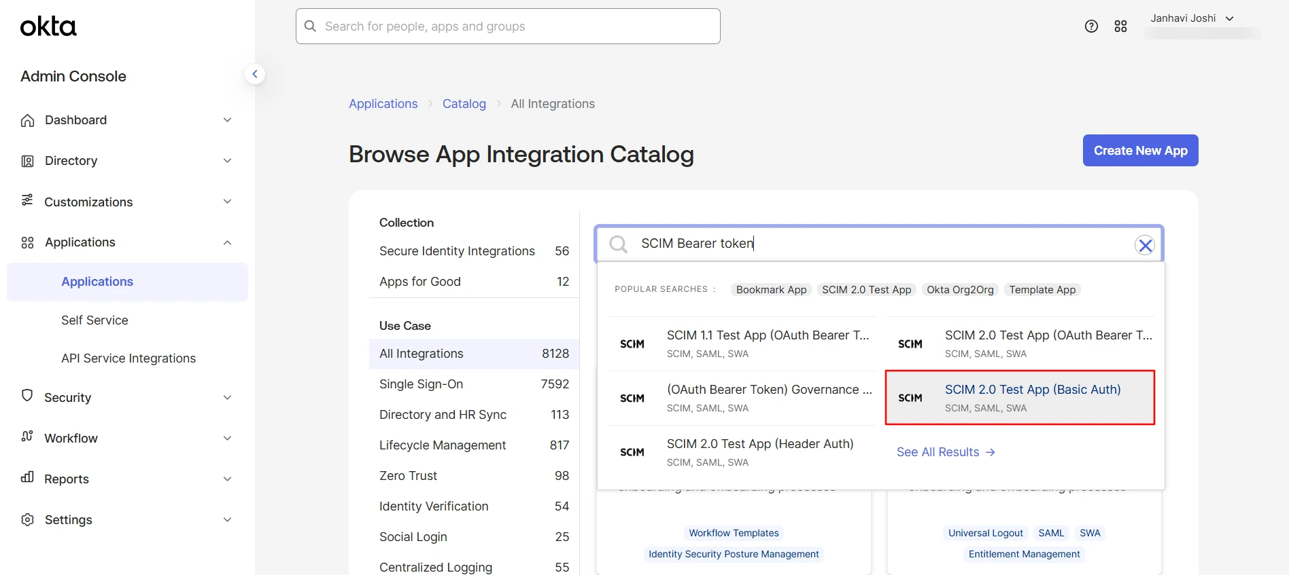Expand the Workflow menu chevron

(228, 438)
